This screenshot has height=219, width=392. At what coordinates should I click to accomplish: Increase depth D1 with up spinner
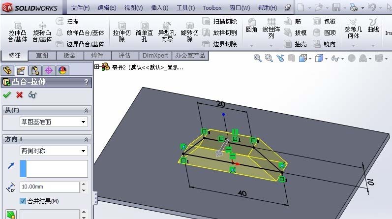tap(84, 184)
